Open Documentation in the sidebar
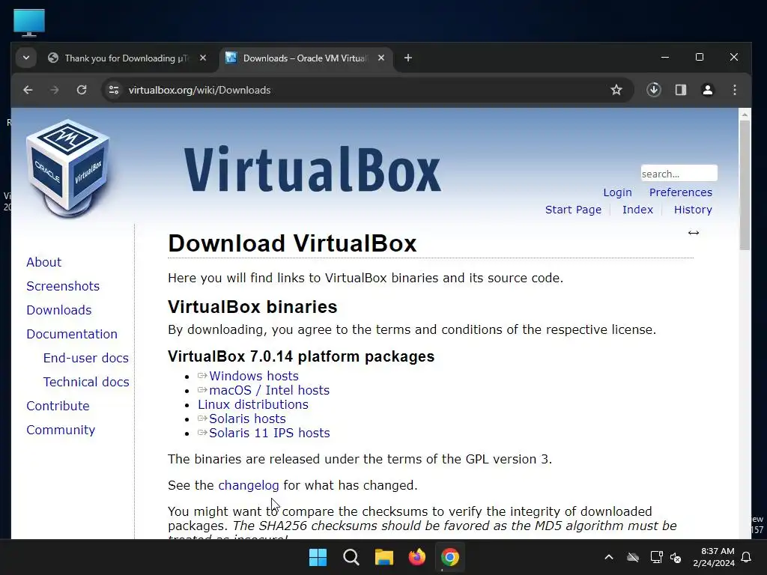The width and height of the screenshot is (767, 575). [x=72, y=334]
